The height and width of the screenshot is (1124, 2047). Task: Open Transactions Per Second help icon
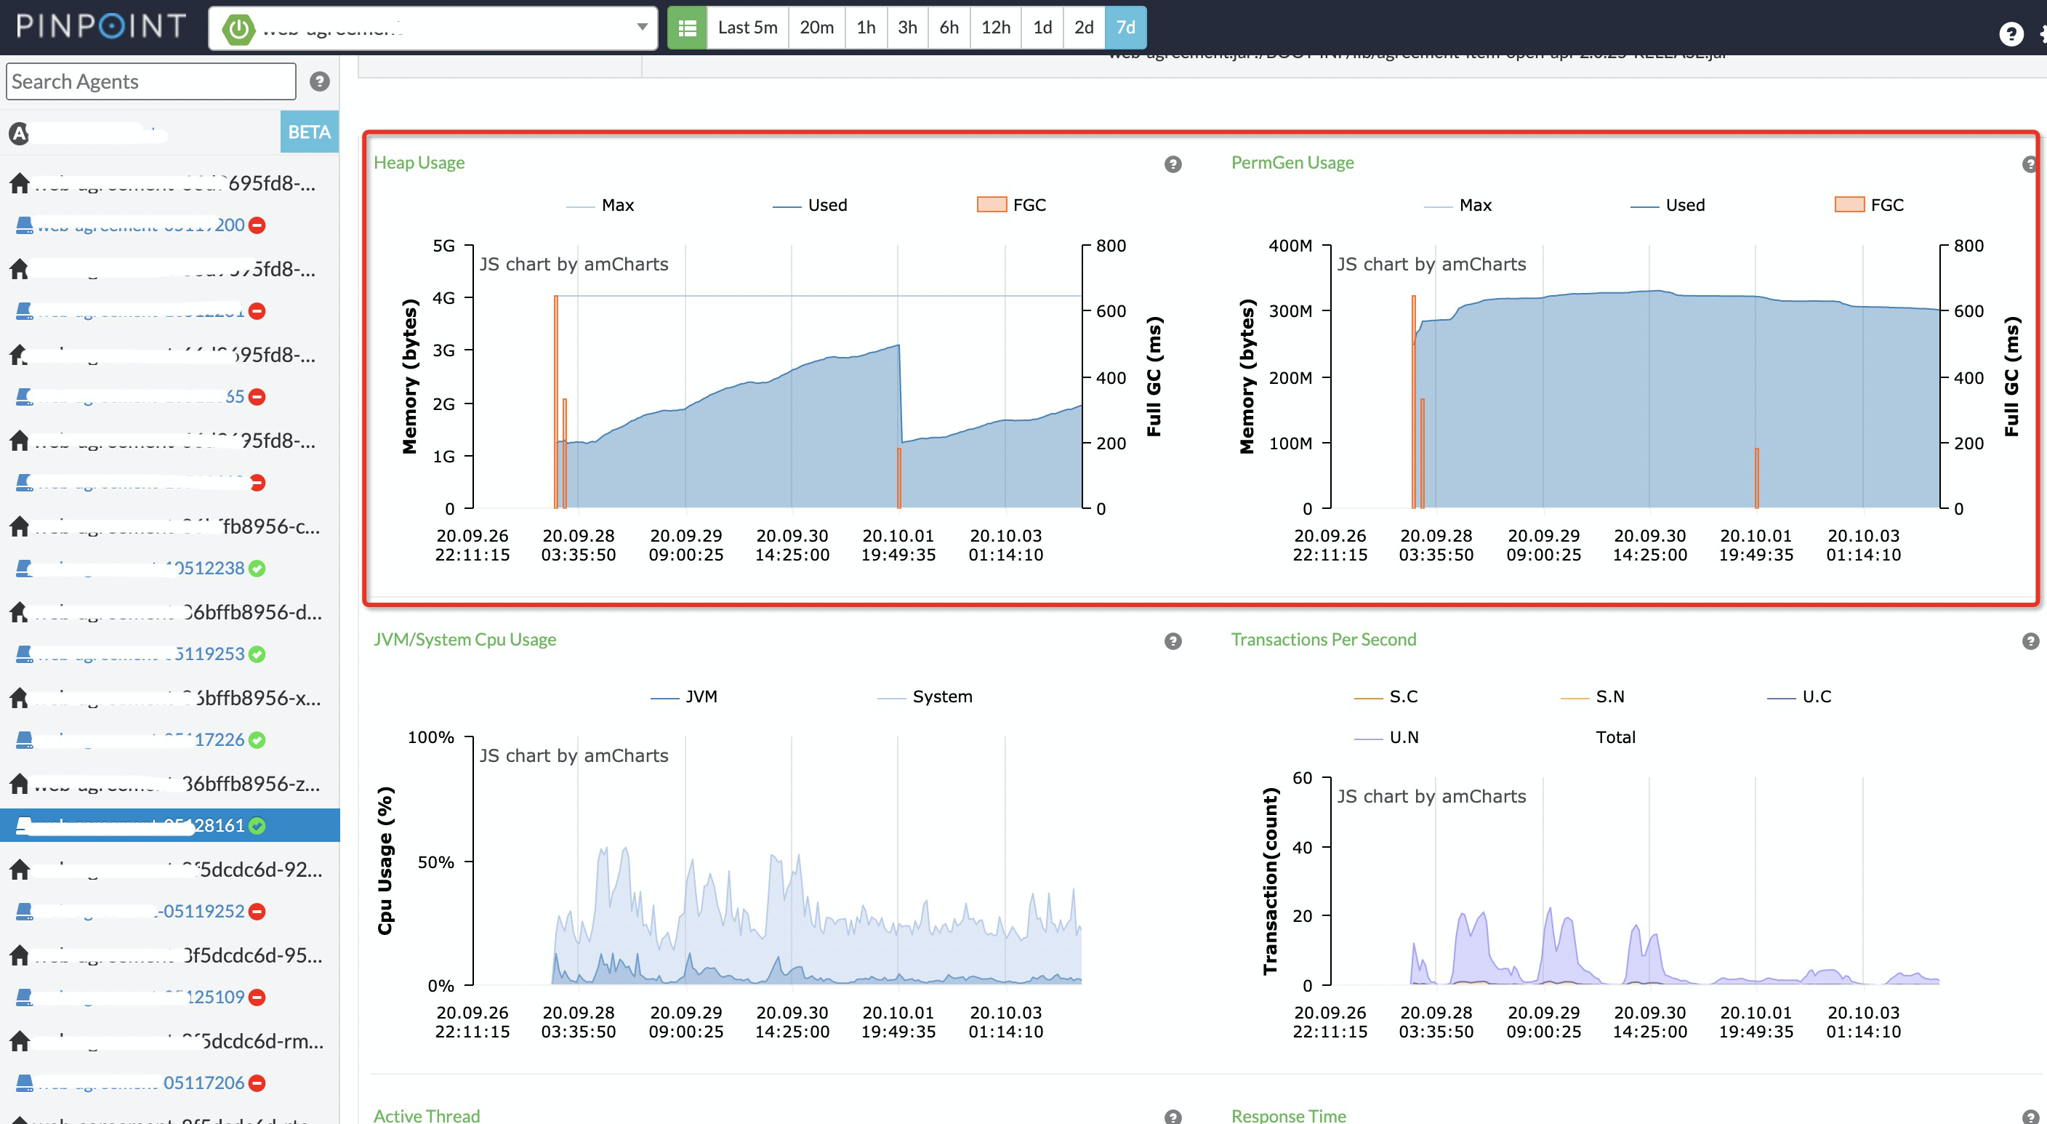coord(2030,641)
